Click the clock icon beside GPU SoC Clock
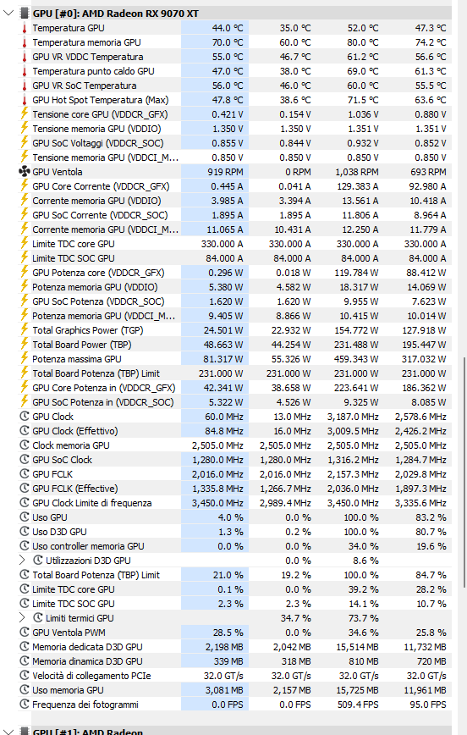The height and width of the screenshot is (735, 467). pyautogui.click(x=25, y=460)
